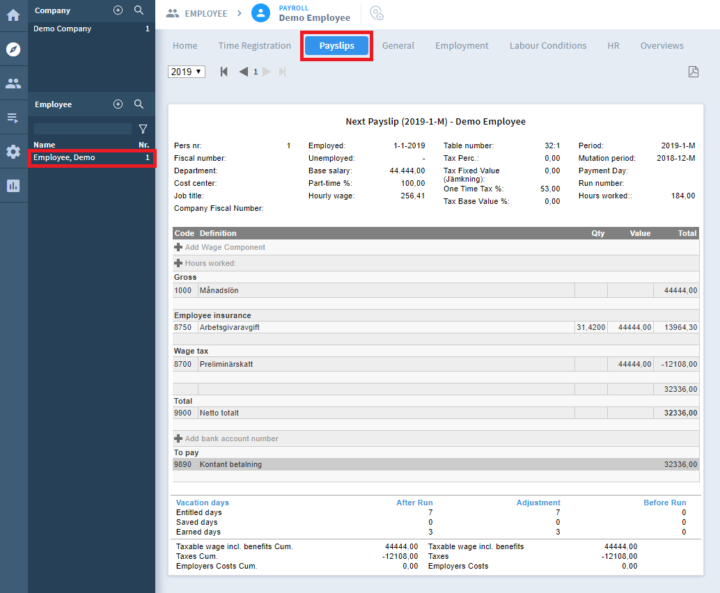720x593 pixels.
Task: Click the Demo Employee avatar icon
Action: pos(260,13)
